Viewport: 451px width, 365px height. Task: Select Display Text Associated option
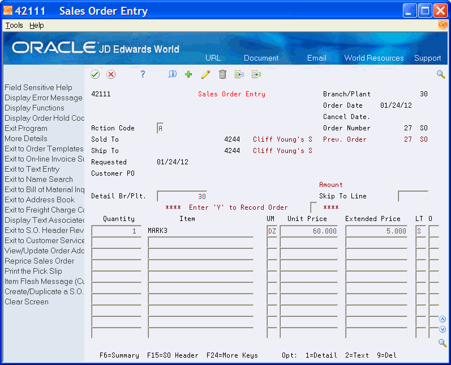(44, 220)
